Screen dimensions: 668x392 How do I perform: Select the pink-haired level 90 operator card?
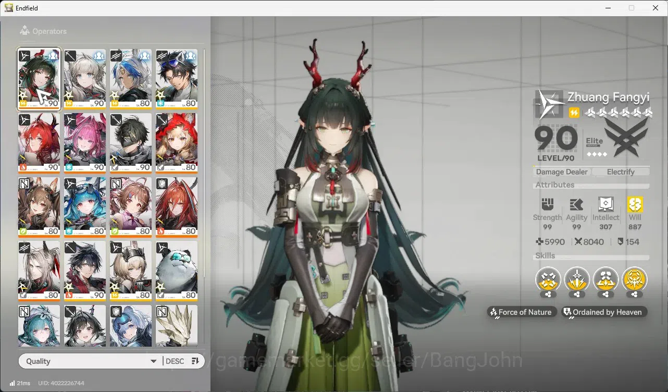pos(85,143)
